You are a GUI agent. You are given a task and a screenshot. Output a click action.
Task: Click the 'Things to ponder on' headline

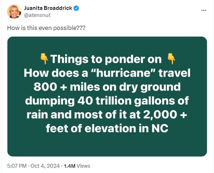pyautogui.click(x=106, y=59)
